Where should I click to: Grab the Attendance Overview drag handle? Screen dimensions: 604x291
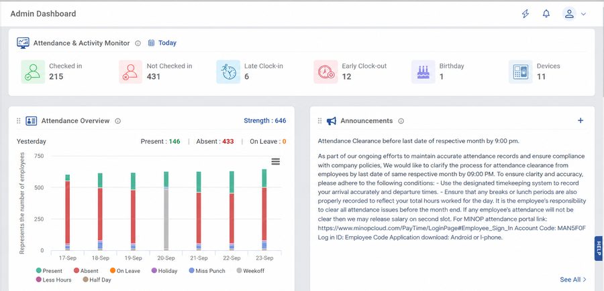19,121
